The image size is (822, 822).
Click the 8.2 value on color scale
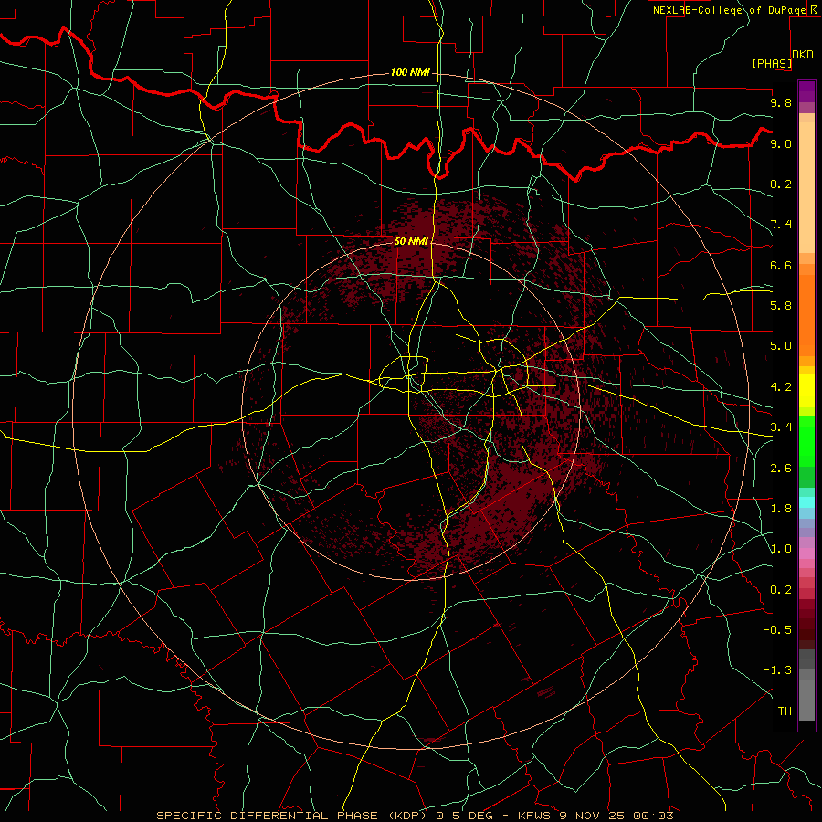coord(781,184)
